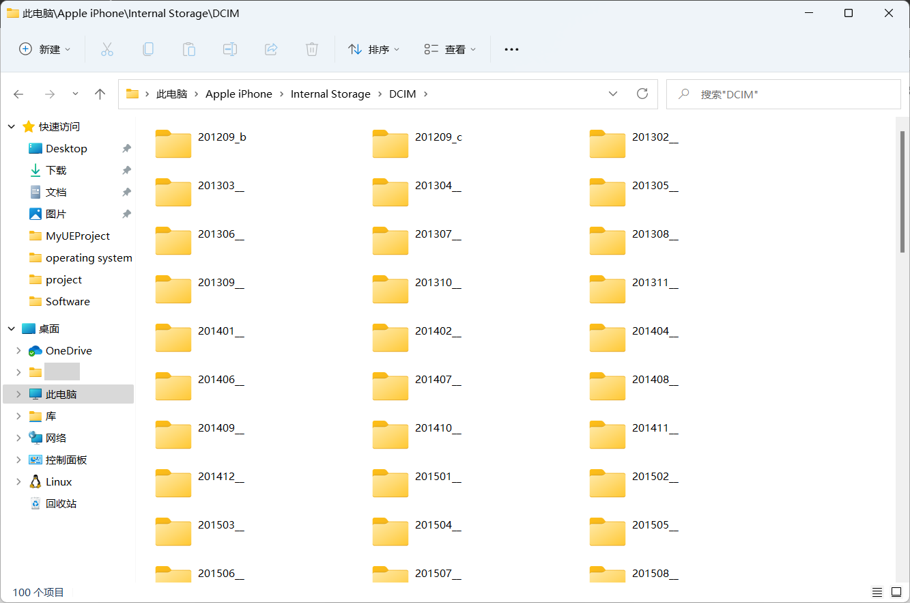The image size is (910, 603).
Task: Open the Sort dropdown menu
Action: point(373,49)
